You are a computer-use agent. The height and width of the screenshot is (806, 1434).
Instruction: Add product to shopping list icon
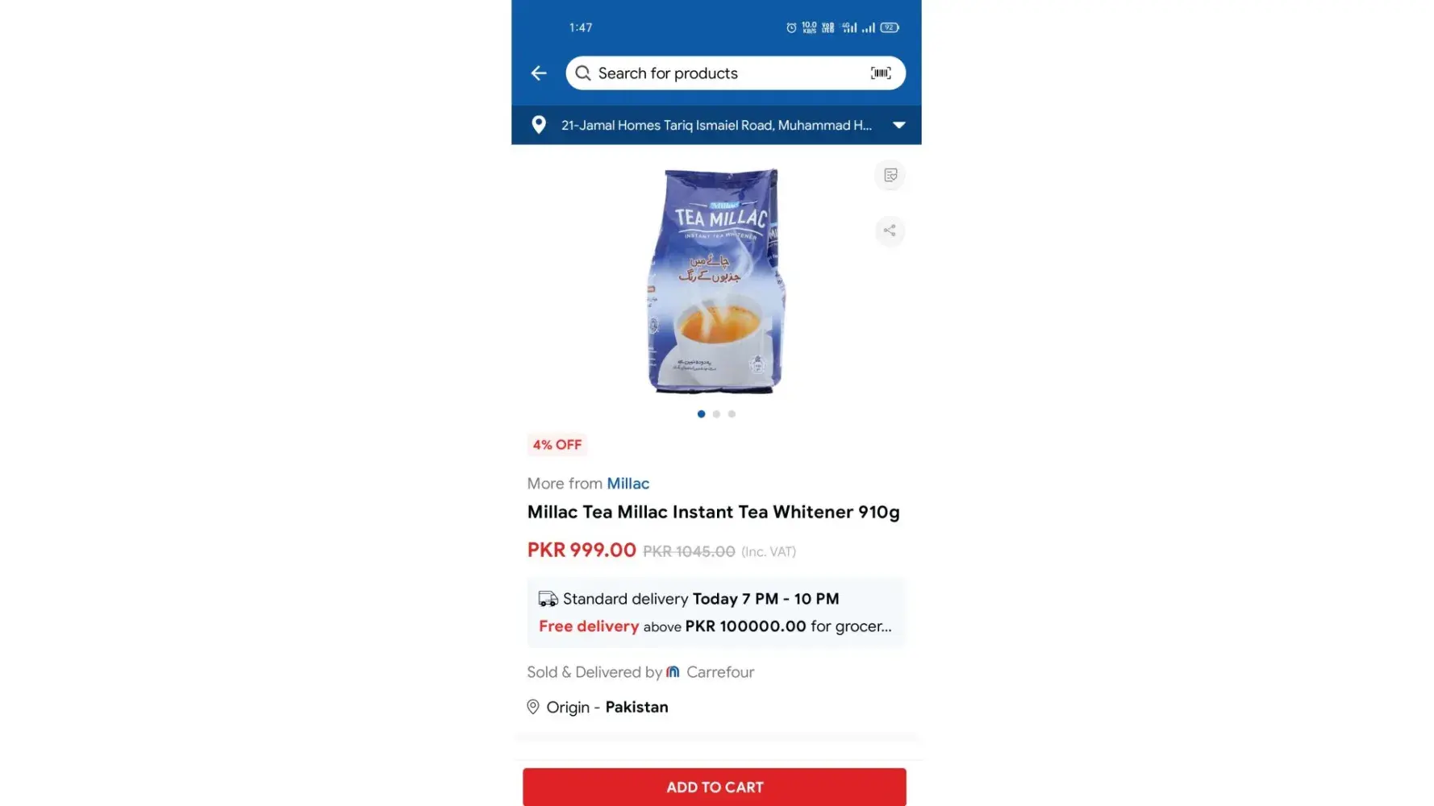[x=890, y=175]
